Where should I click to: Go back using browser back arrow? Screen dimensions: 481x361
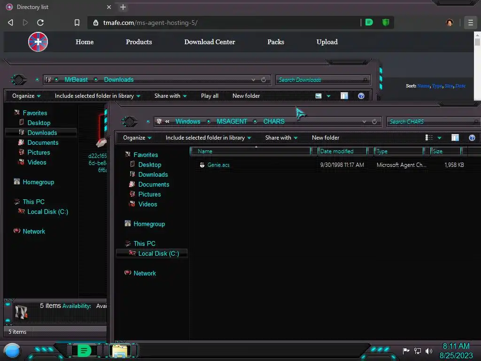(10, 23)
